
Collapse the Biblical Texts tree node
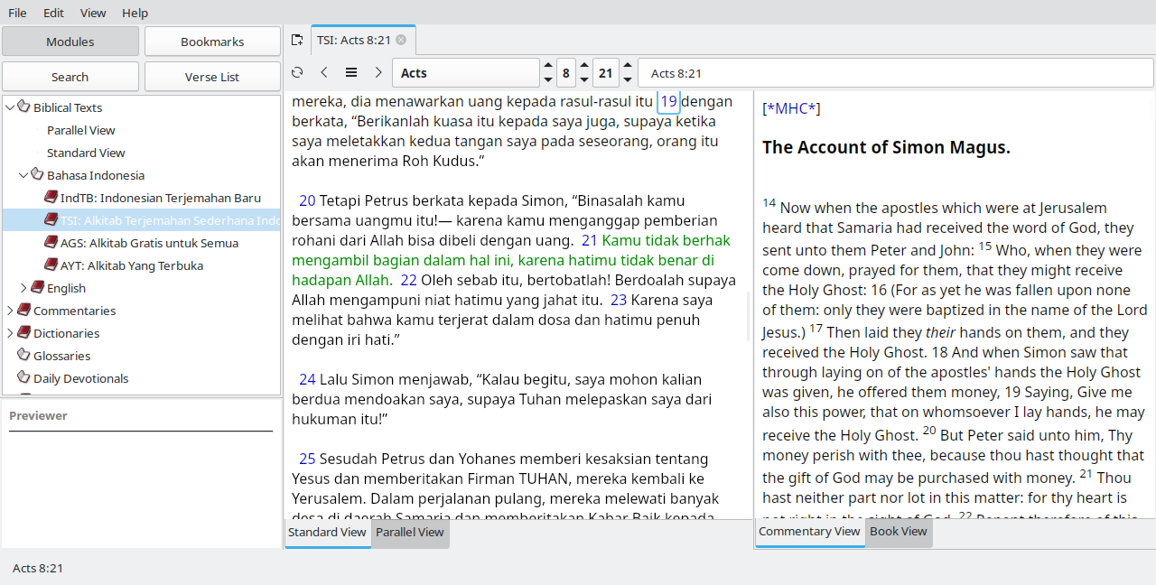(x=10, y=107)
